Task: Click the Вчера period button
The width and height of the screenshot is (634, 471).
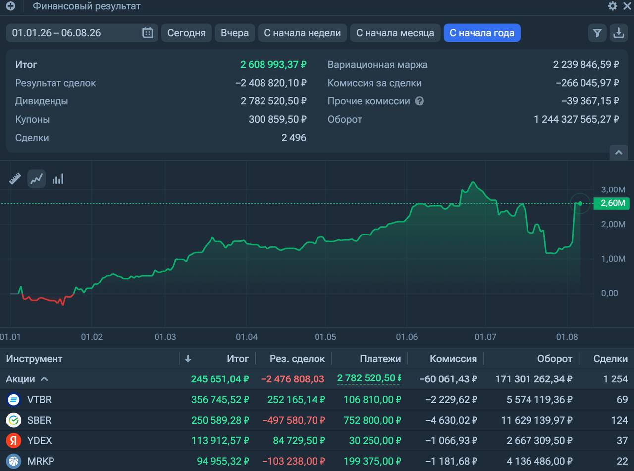Action: coord(235,33)
